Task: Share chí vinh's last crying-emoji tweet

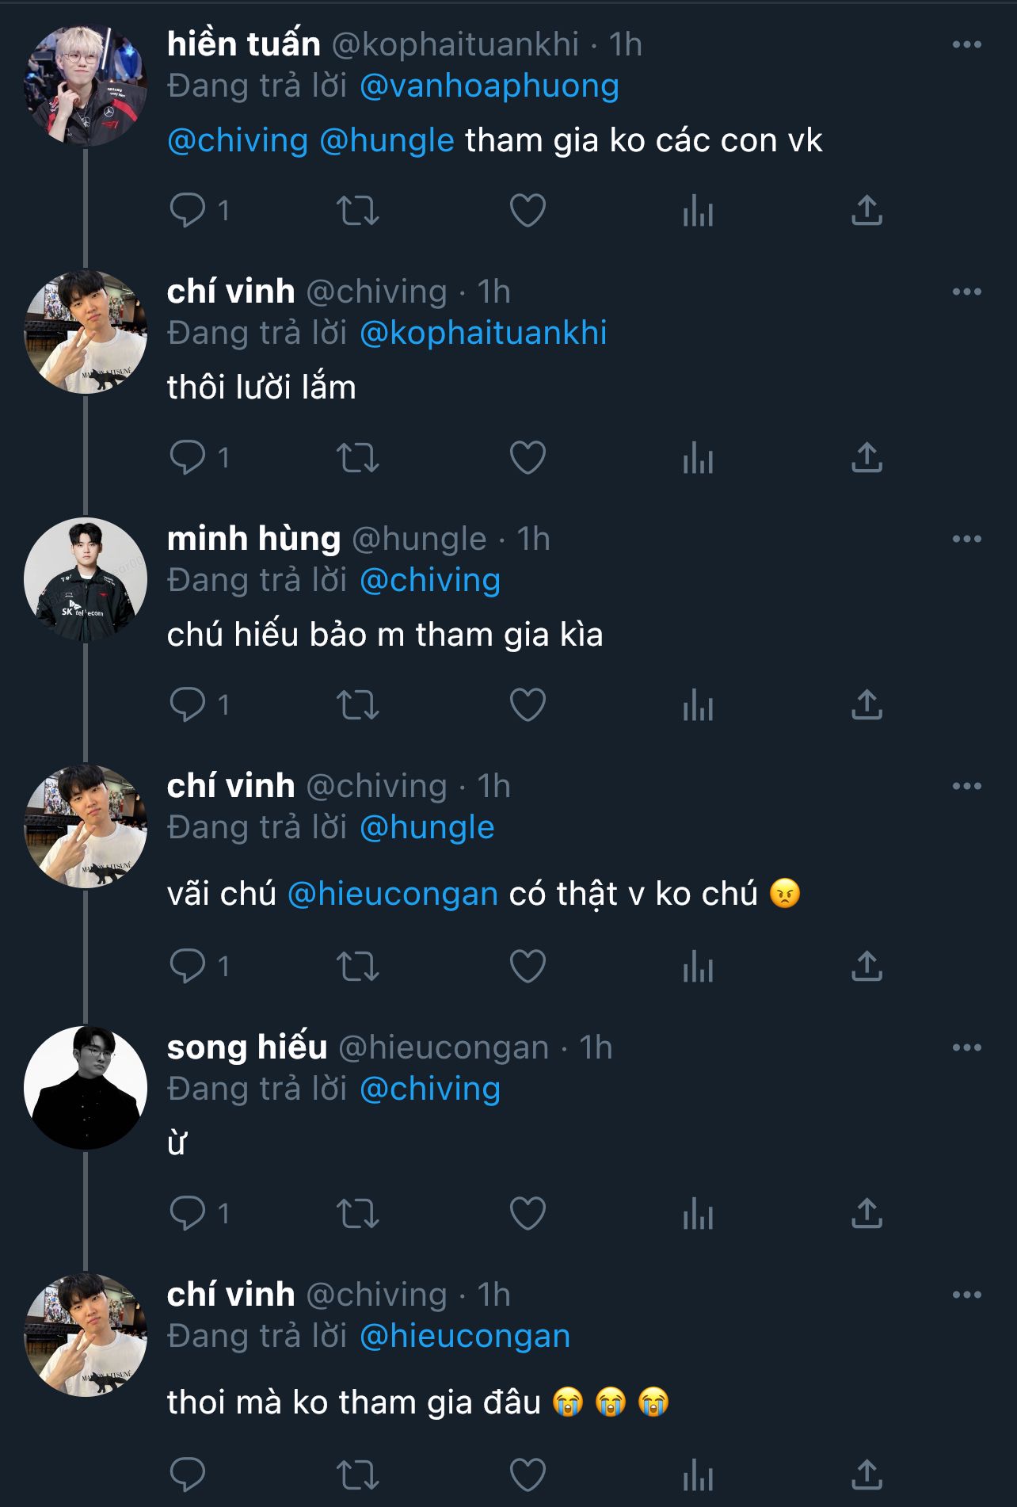Action: click(x=867, y=1475)
